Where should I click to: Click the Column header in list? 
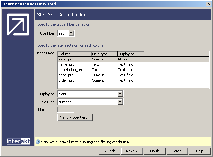[x=74, y=54]
